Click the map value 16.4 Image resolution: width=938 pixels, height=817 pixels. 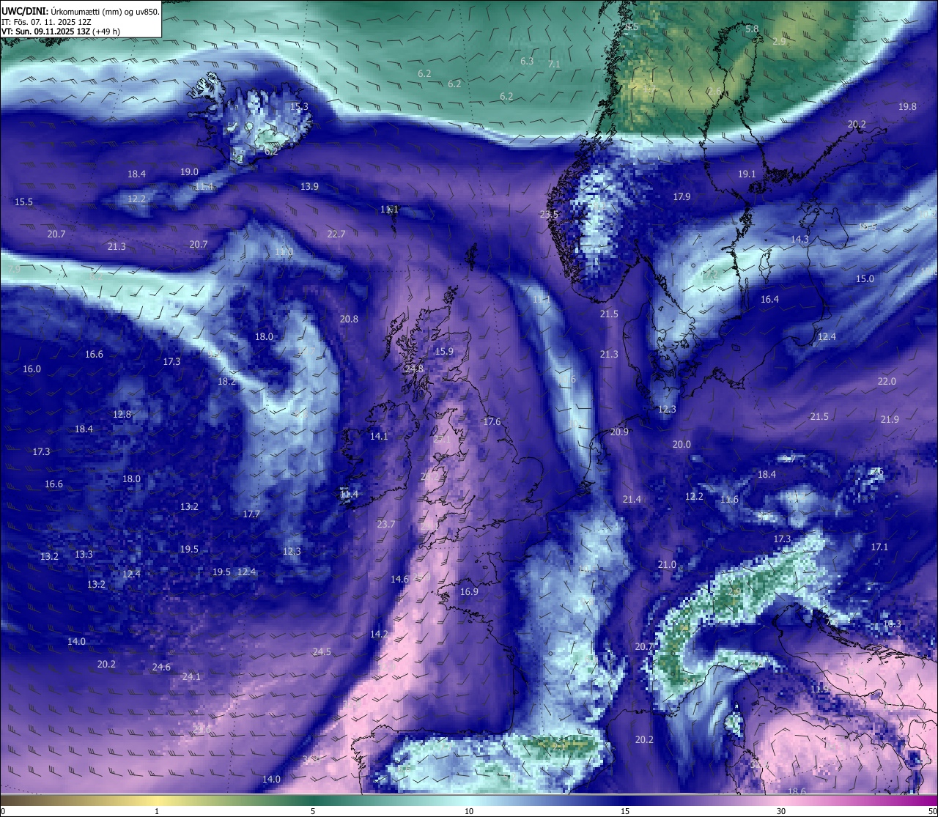pos(769,300)
